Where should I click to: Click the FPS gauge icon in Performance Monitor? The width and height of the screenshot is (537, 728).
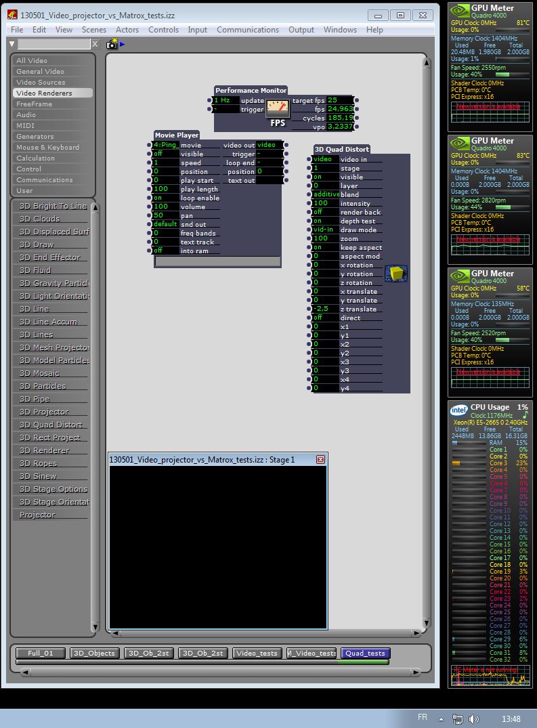tap(278, 108)
